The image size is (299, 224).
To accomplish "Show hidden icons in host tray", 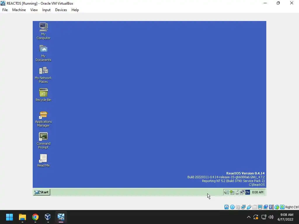I will pyautogui.click(x=249, y=217).
